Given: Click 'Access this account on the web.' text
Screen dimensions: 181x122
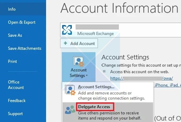Looking at the screenshot, I should pos(139,72).
